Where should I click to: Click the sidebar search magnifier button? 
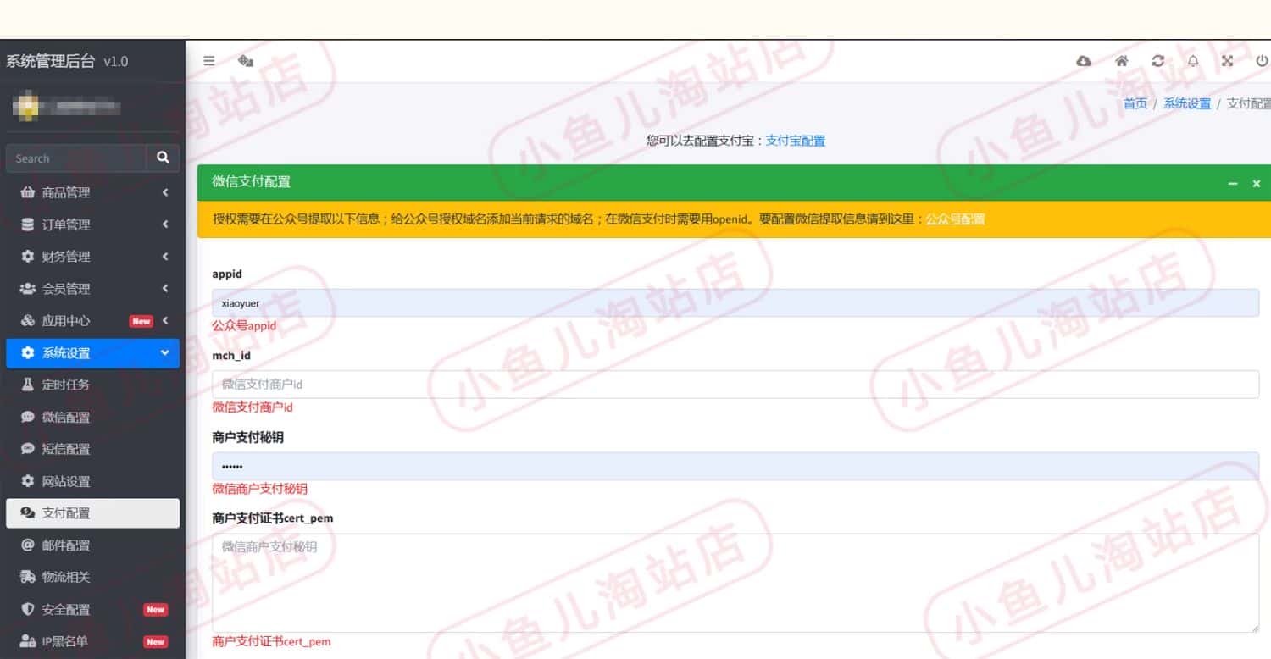click(x=163, y=158)
